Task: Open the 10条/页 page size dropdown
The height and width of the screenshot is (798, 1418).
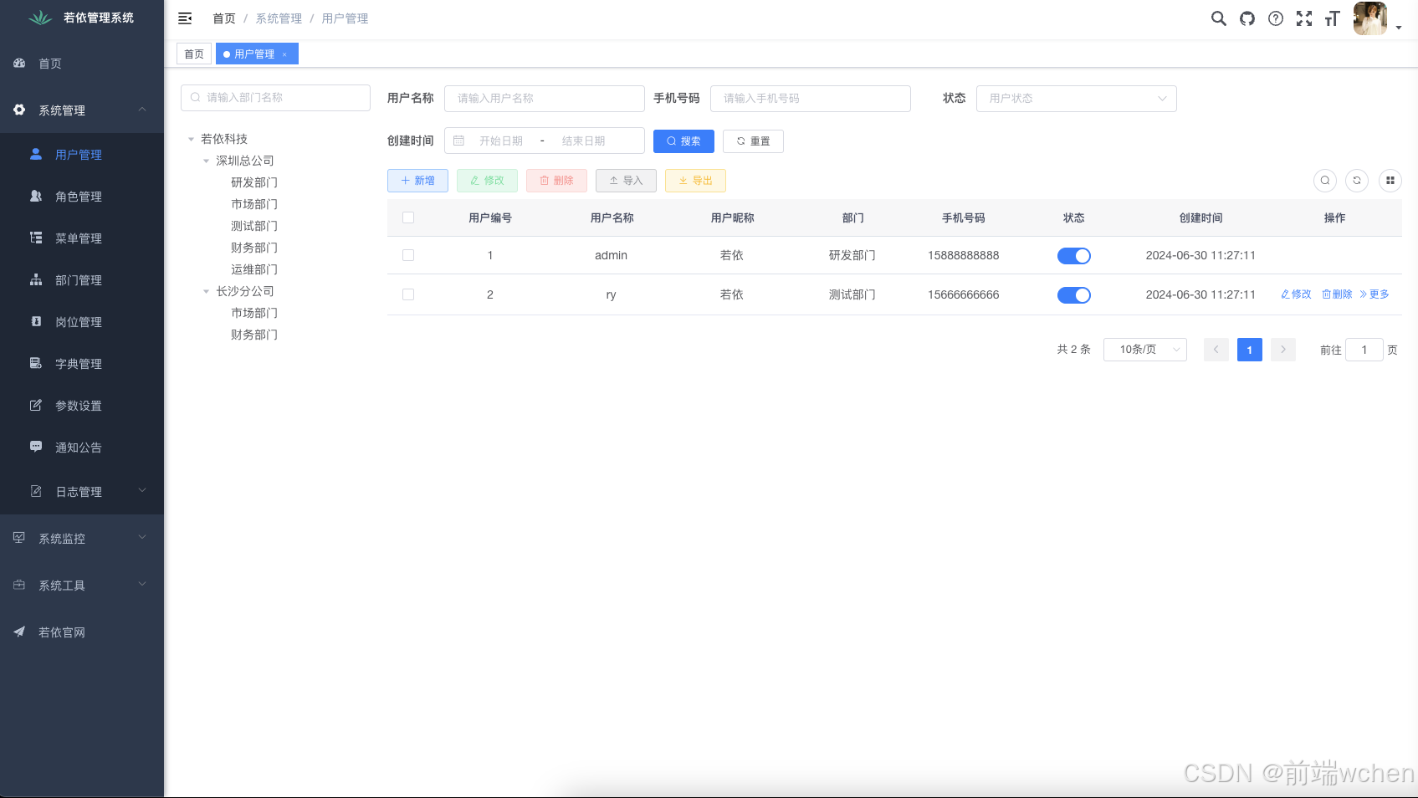Action: click(x=1144, y=349)
